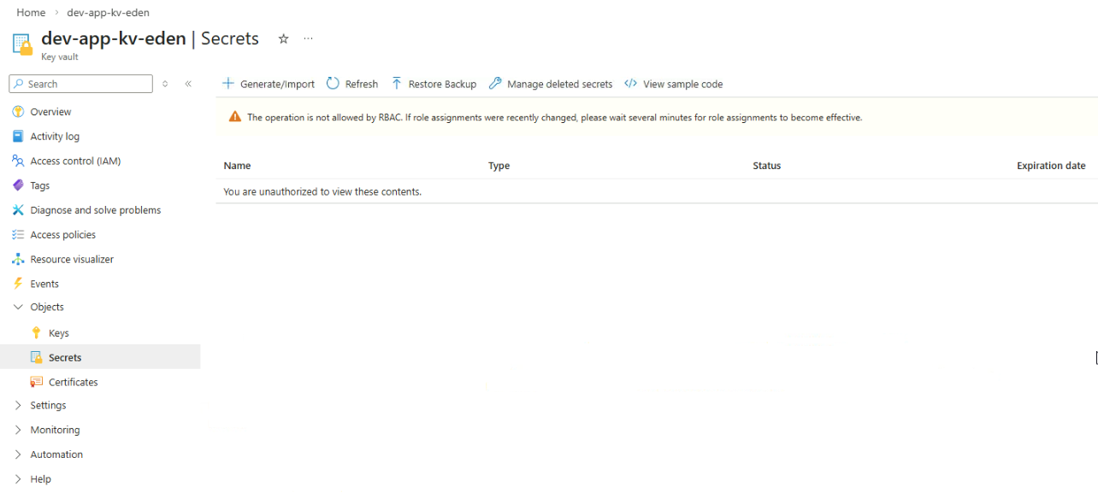Collapse the sidebar with double-chevron icon
This screenshot has width=1098, height=504.
click(188, 84)
